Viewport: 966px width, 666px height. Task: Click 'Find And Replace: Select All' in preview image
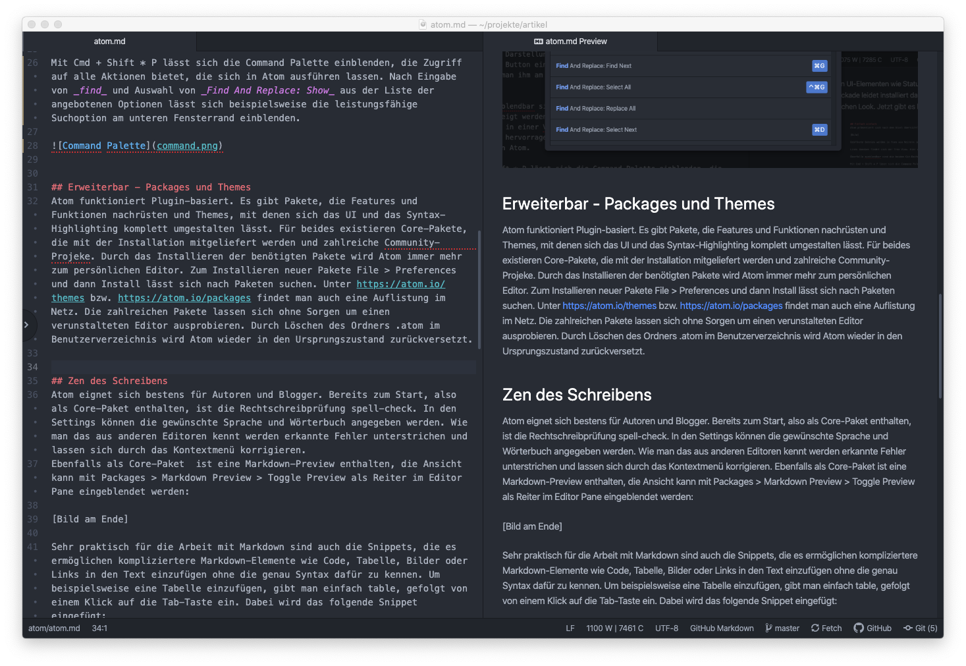(x=593, y=87)
